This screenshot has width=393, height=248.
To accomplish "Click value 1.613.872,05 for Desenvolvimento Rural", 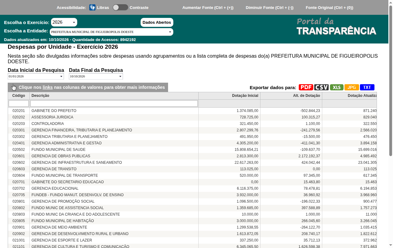I will coord(247,234).
